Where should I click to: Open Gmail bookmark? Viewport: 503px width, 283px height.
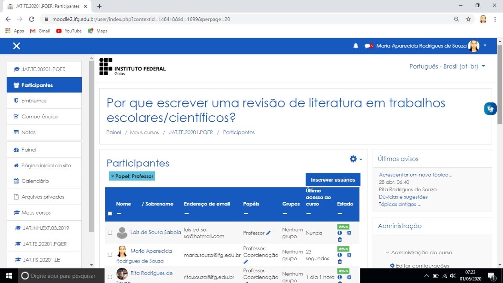point(40,31)
